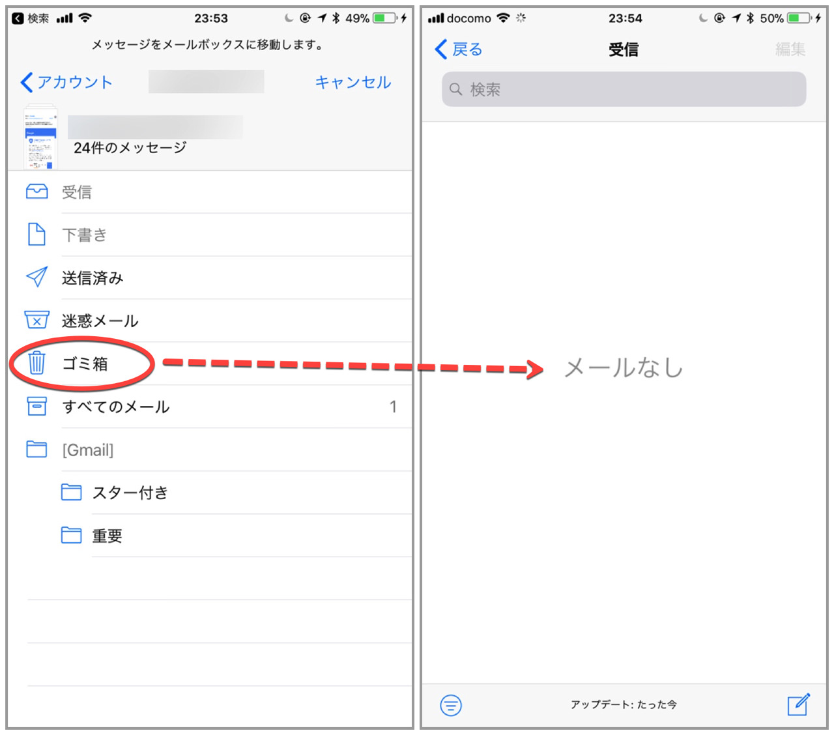Tap the 検索 search field
Screen dimensions: 834x735
pyautogui.click(x=624, y=89)
